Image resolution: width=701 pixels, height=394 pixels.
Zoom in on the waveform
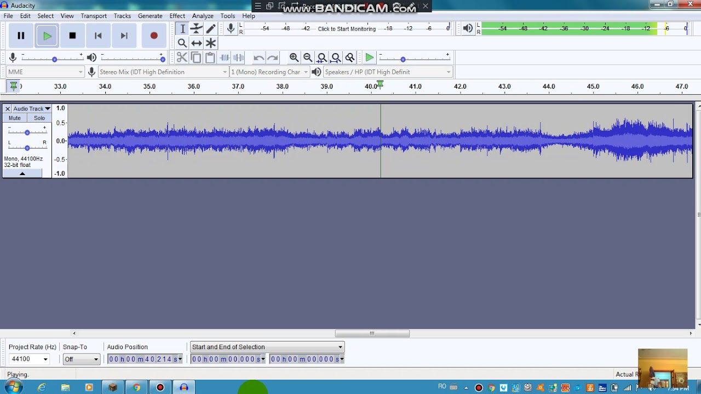tap(294, 57)
